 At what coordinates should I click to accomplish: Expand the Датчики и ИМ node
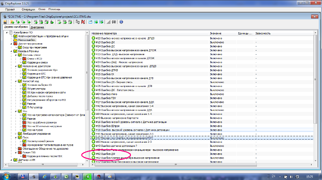coord(11,160)
